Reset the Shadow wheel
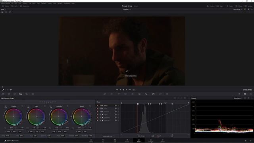 point(22,106)
